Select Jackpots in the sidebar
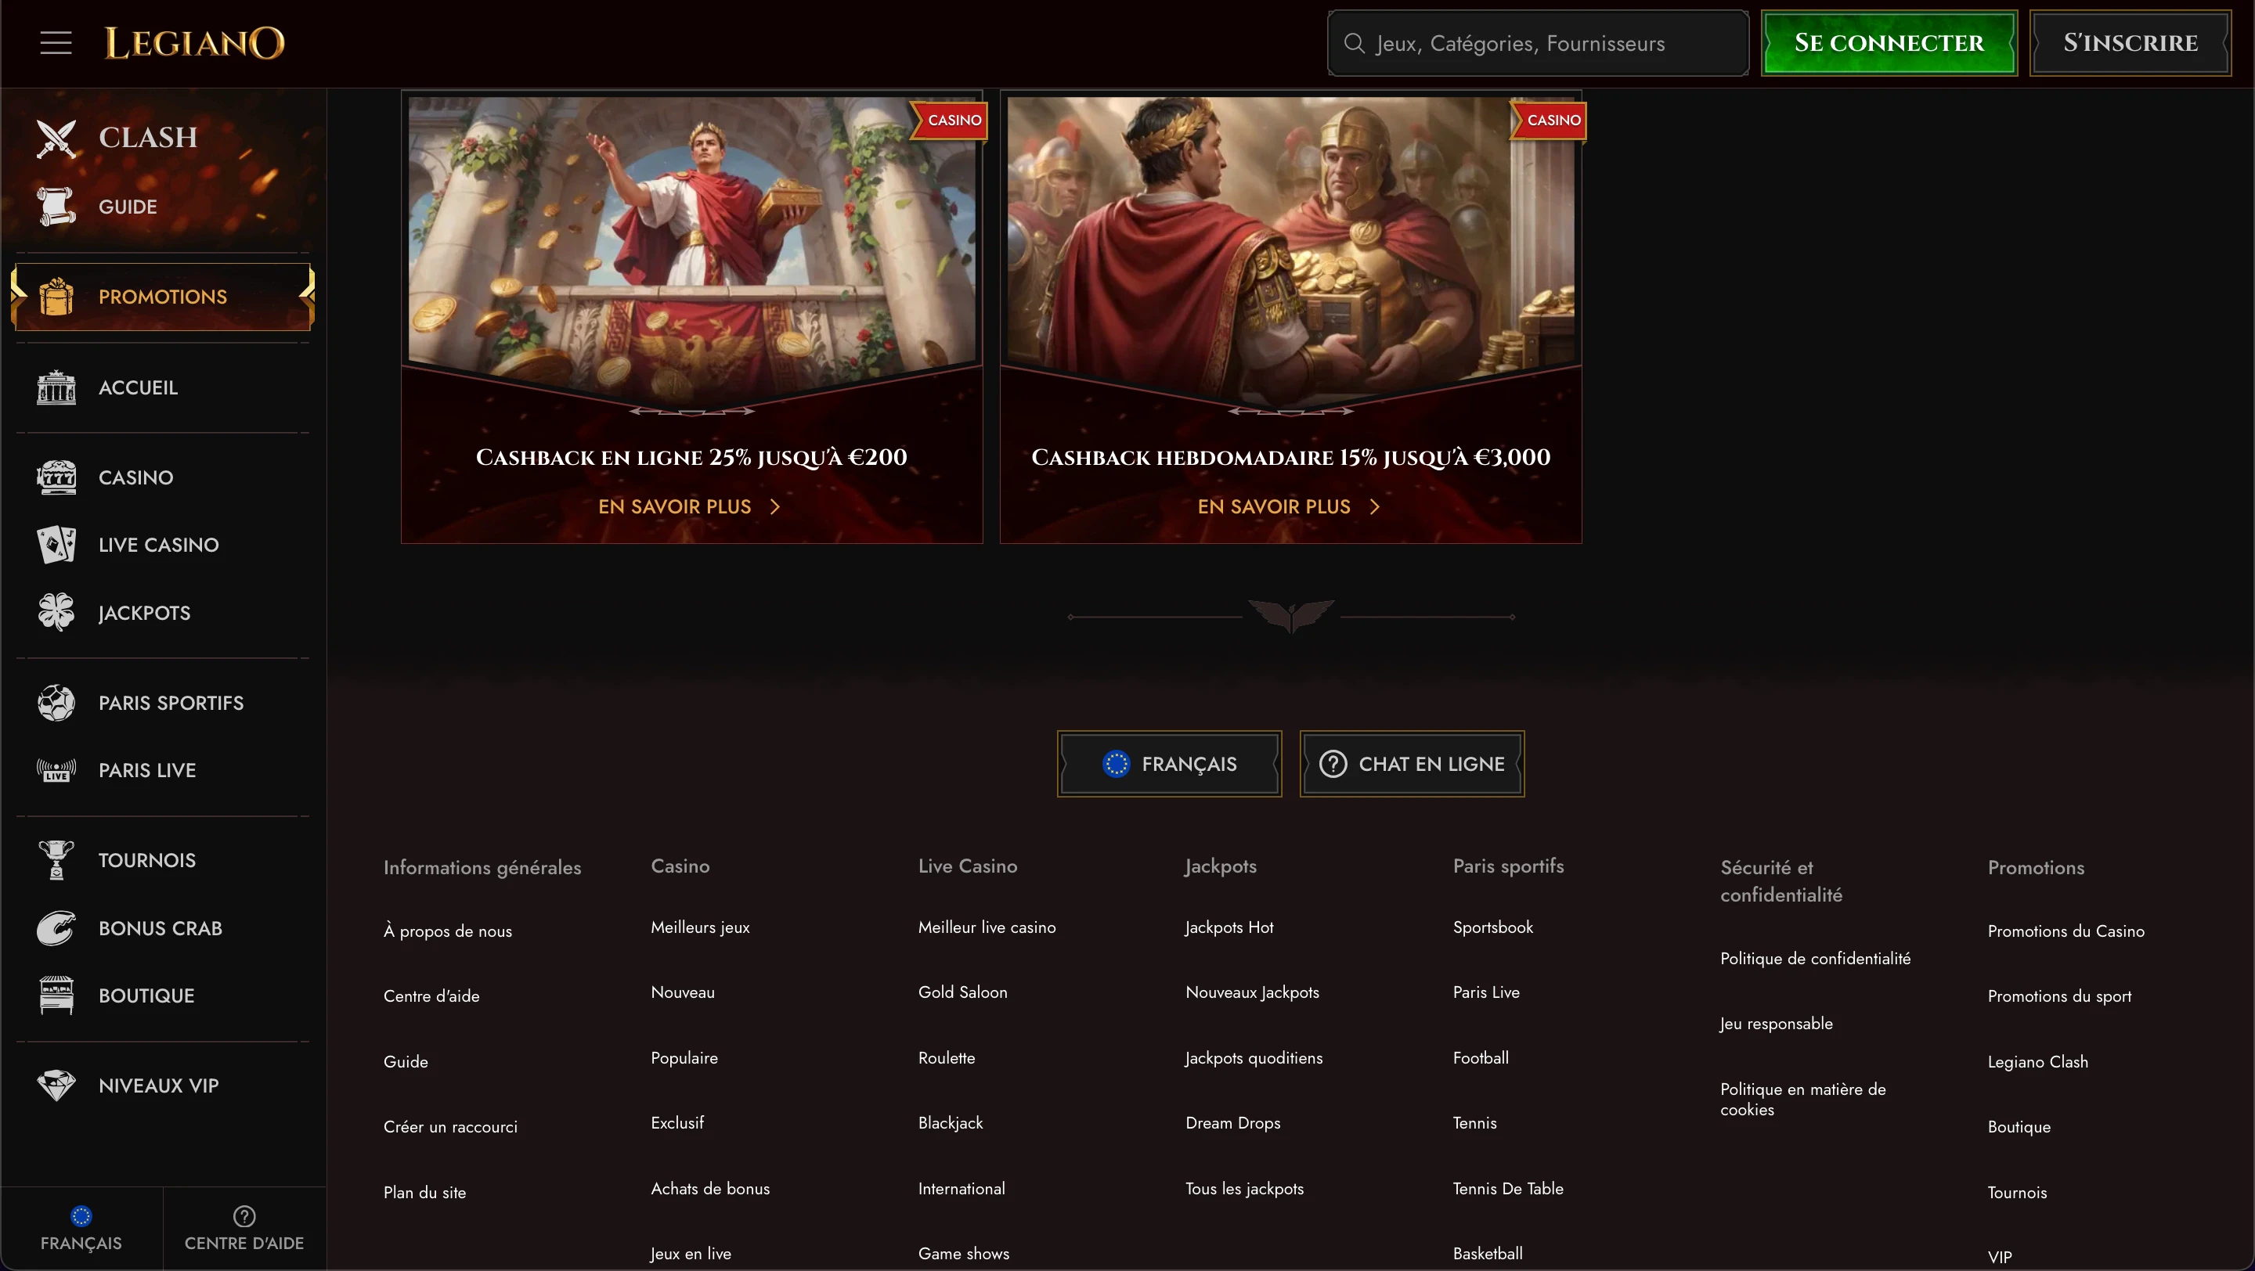Viewport: 2255px width, 1271px height. click(163, 612)
